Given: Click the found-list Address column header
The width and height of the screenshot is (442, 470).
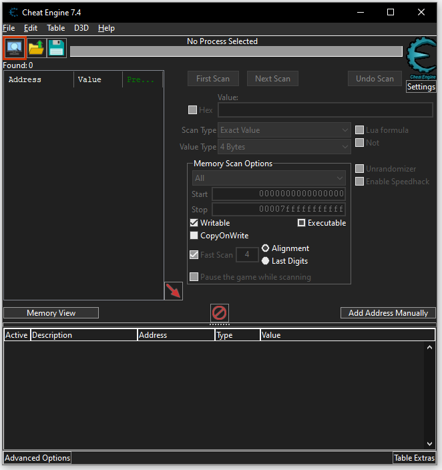Looking at the screenshot, I should coord(39,79).
